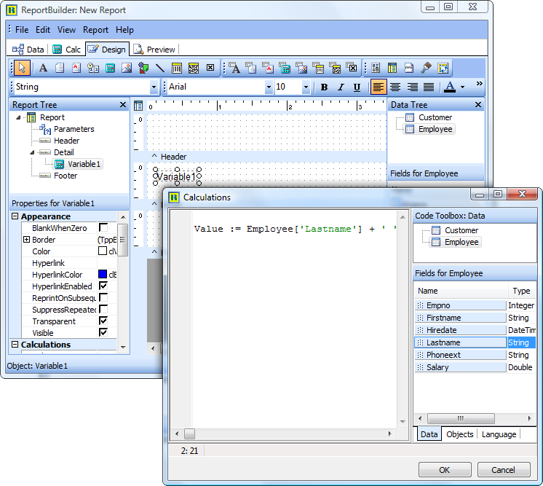Image resolution: width=543 pixels, height=486 pixels.
Task: Close the Report Tree panel
Action: [122, 105]
